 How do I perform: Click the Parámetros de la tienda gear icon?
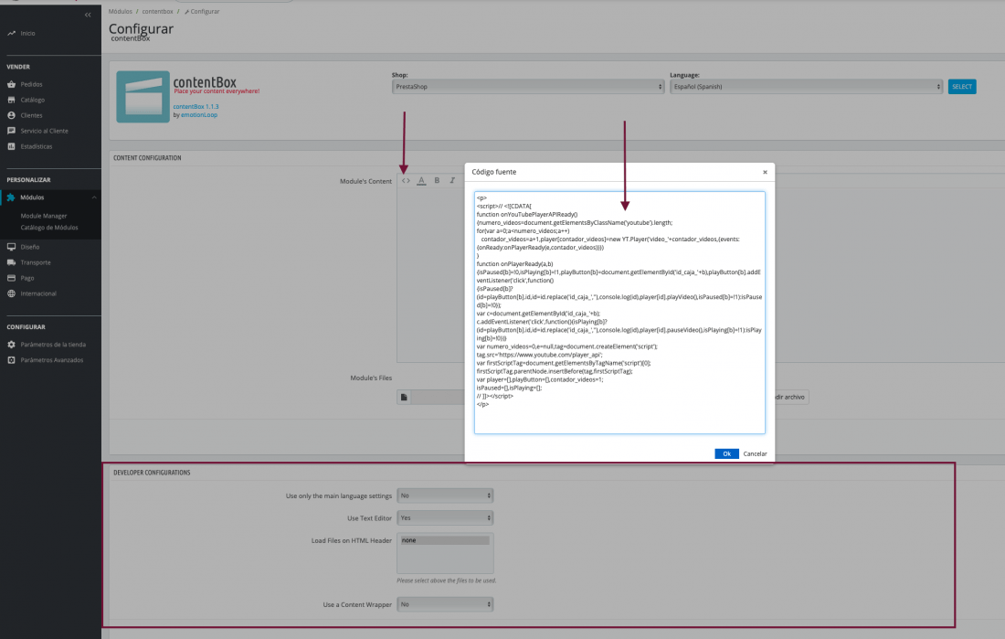click(x=11, y=345)
